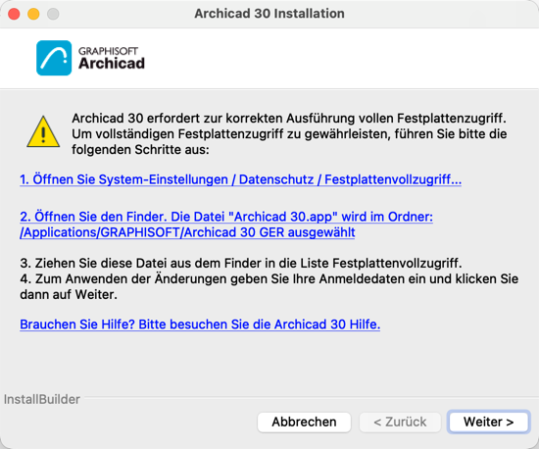
Task: Minimize the installer with yellow button
Action: pos(33,14)
